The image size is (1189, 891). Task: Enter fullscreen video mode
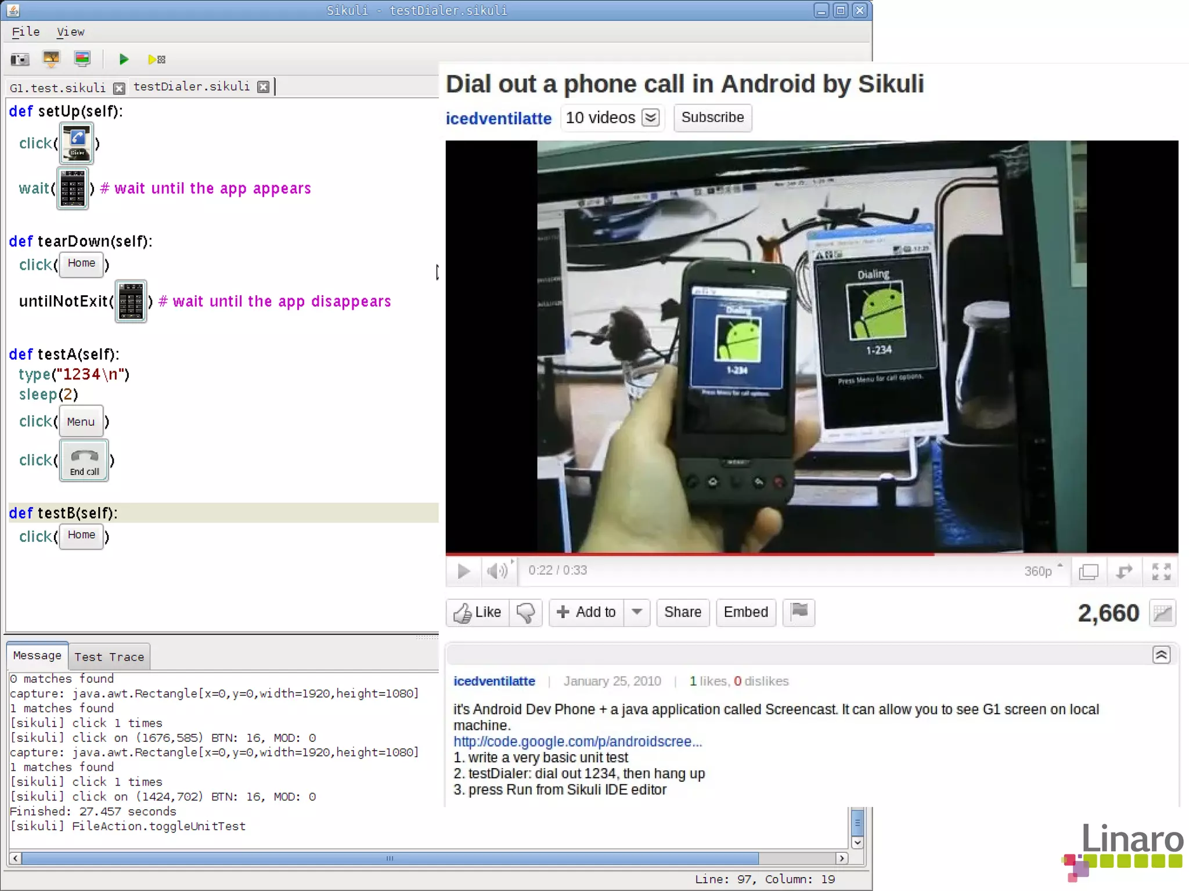[x=1161, y=571]
